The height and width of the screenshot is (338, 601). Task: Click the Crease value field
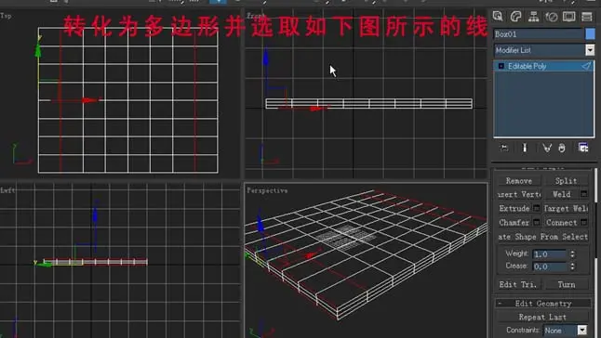550,266
